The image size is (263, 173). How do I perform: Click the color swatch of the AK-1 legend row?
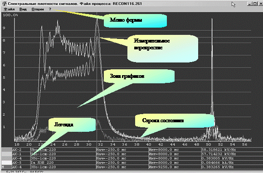point(7,154)
